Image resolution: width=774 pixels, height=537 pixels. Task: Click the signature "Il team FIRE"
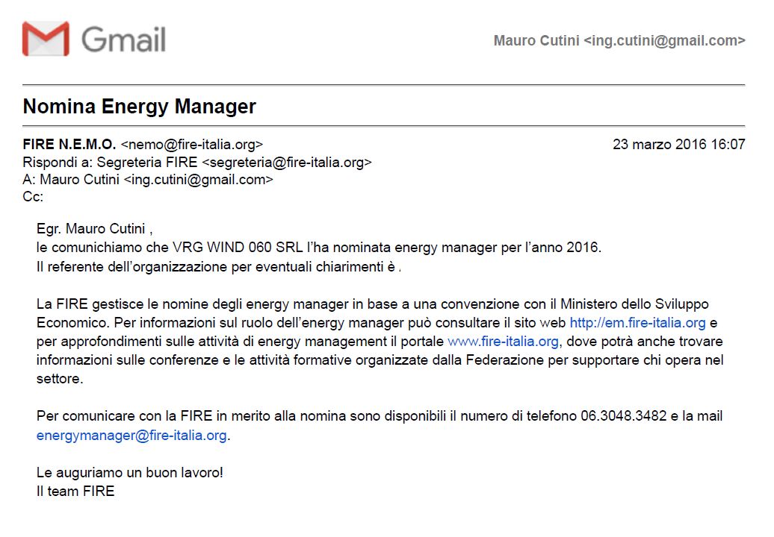75,491
